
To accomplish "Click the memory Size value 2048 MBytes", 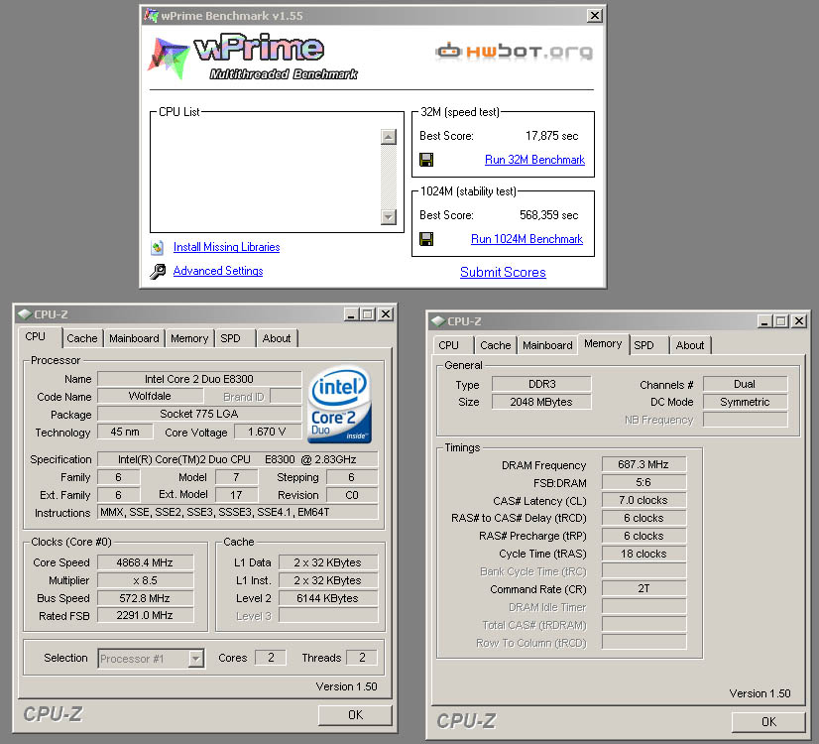I will [x=541, y=402].
